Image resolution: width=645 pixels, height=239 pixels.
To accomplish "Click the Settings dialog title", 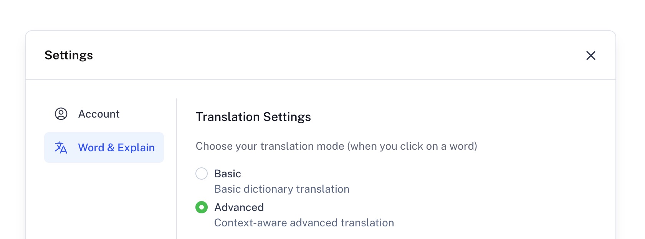I will 69,55.
